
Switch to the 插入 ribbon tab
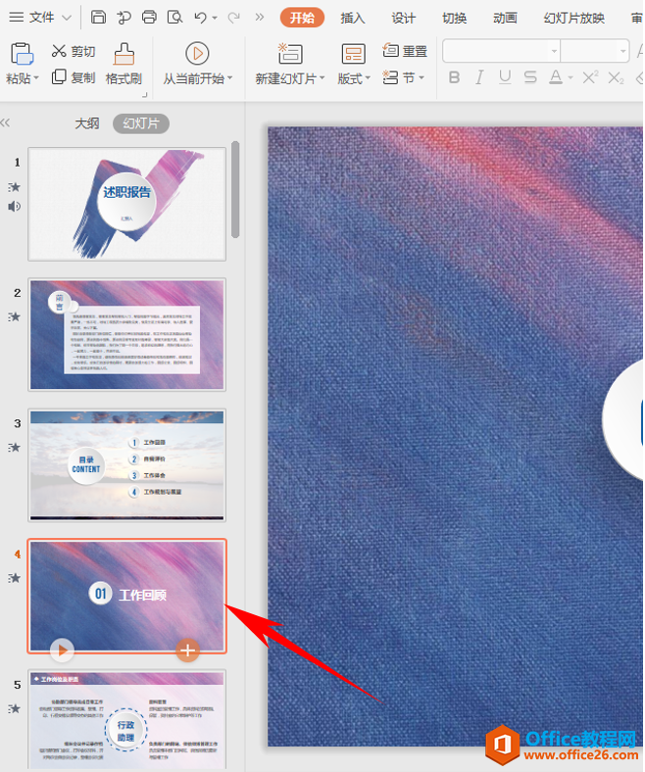[x=353, y=19]
